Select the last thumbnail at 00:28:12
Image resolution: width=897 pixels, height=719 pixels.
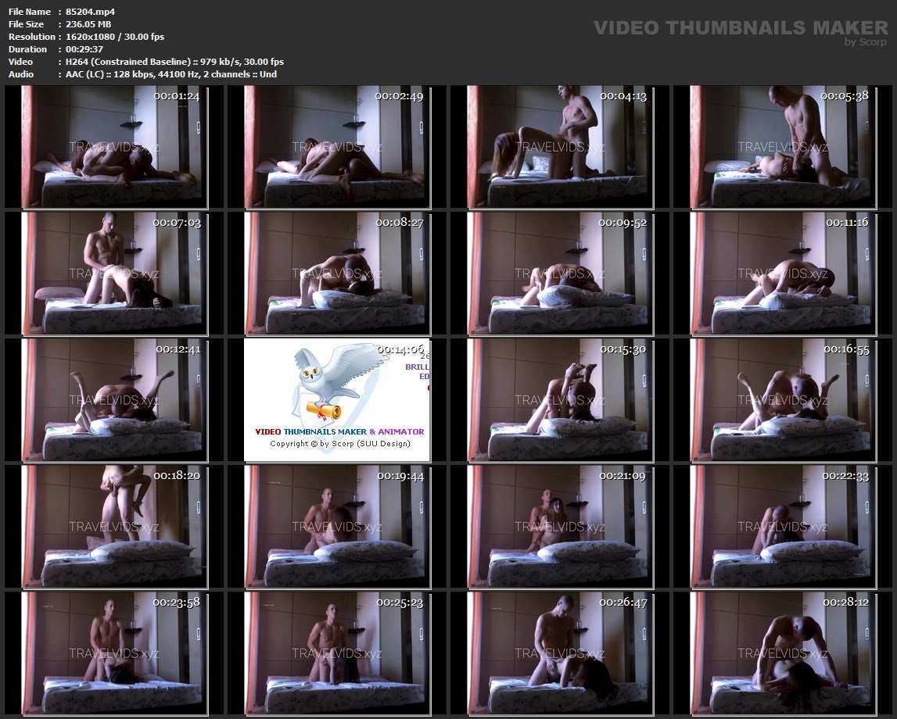click(783, 653)
